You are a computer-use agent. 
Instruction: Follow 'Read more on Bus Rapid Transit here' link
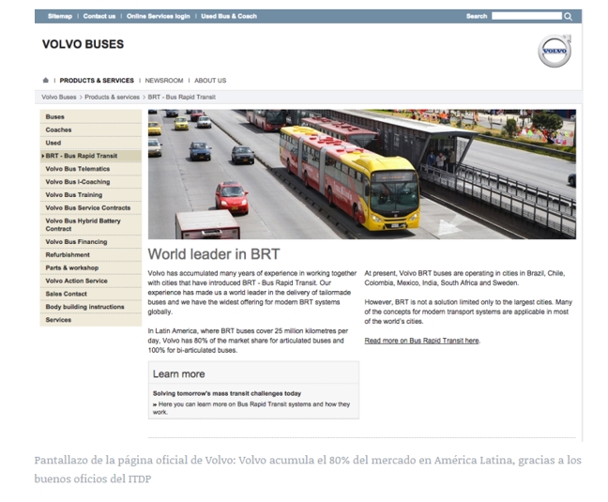[x=421, y=341]
